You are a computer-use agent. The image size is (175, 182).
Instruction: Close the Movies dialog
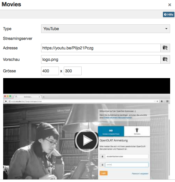tap(170, 5)
